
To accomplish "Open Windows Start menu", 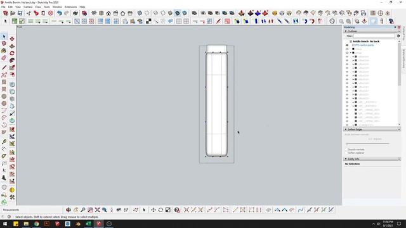I will (x=5, y=224).
